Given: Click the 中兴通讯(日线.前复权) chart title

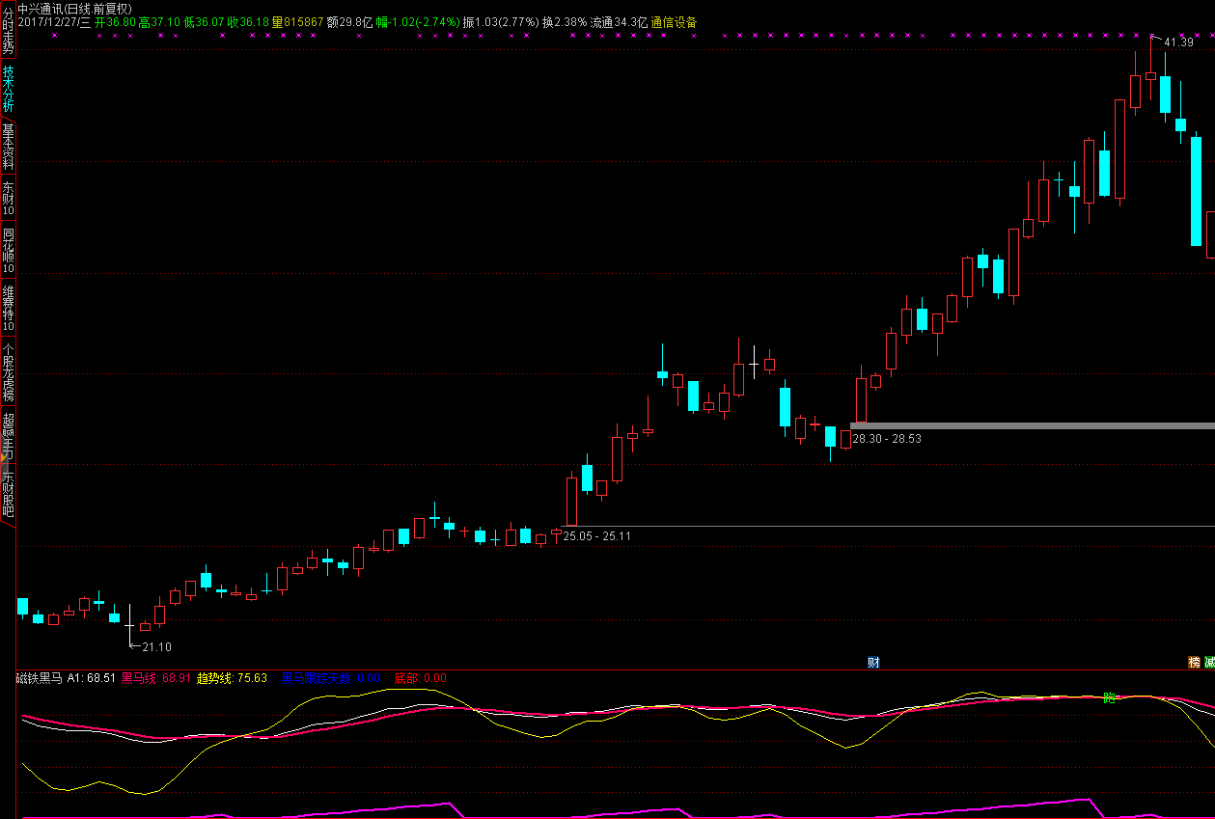Looking at the screenshot, I should [x=74, y=8].
